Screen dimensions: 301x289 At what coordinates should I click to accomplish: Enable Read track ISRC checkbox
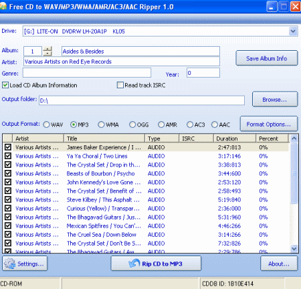[120, 85]
